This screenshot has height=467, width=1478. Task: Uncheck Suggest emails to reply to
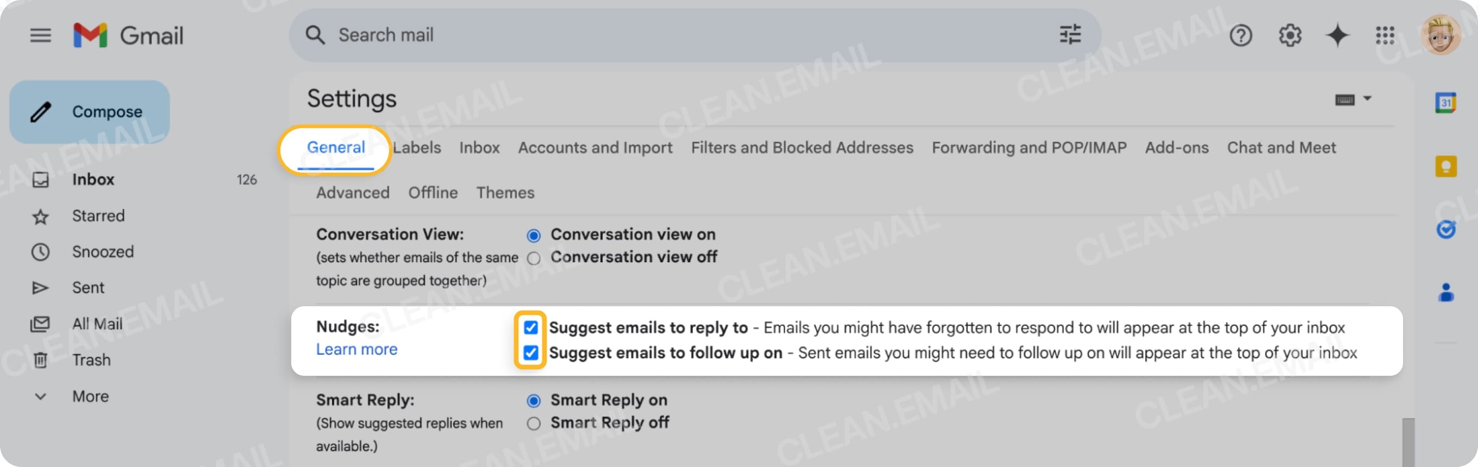[531, 328]
